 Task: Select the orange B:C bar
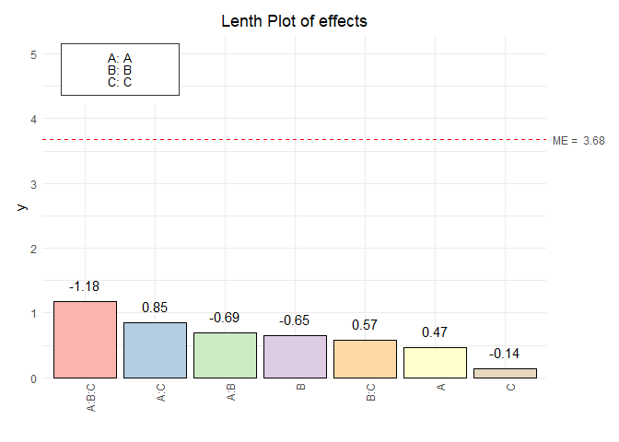pyautogui.click(x=365, y=359)
